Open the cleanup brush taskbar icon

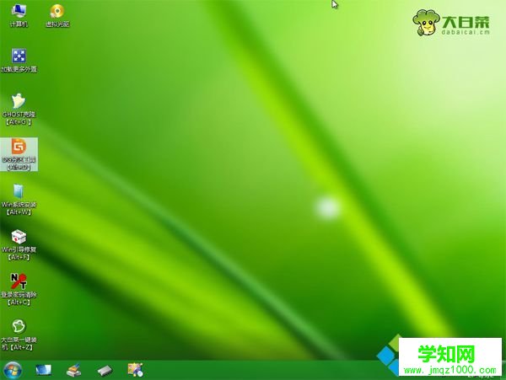coord(74,370)
